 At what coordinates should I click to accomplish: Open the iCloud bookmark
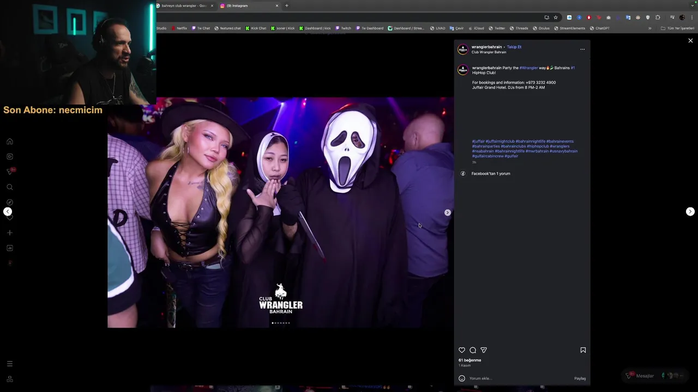(x=476, y=28)
